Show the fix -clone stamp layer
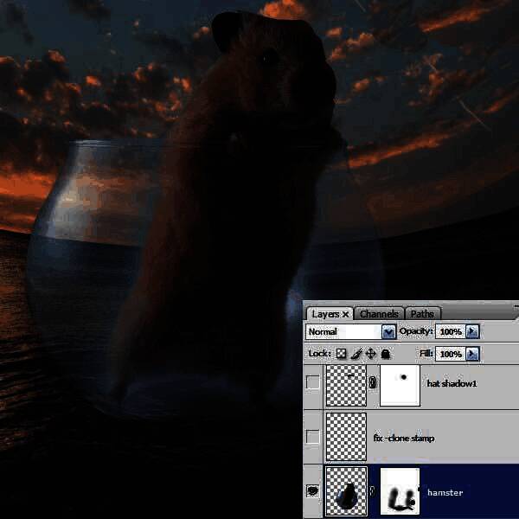Screen dimensions: 519x519 313,438
